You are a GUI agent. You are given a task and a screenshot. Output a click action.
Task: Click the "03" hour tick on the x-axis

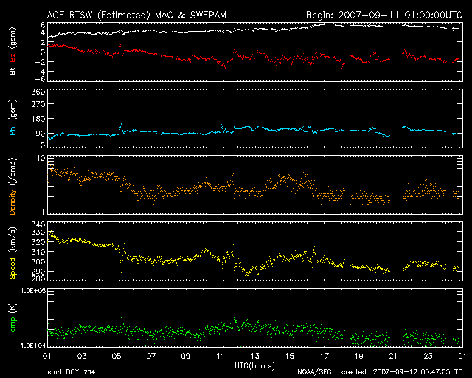click(82, 356)
